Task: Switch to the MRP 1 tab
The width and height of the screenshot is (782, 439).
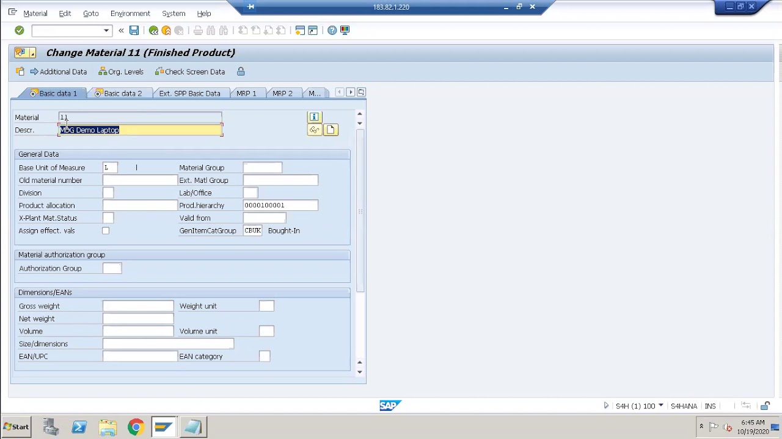Action: pyautogui.click(x=246, y=93)
